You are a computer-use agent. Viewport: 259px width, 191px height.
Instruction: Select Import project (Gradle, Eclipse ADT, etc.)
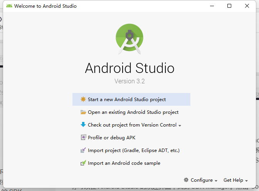[x=131, y=150]
